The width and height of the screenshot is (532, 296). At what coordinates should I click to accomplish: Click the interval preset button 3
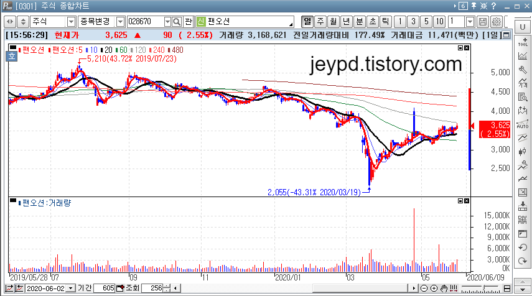[413, 22]
